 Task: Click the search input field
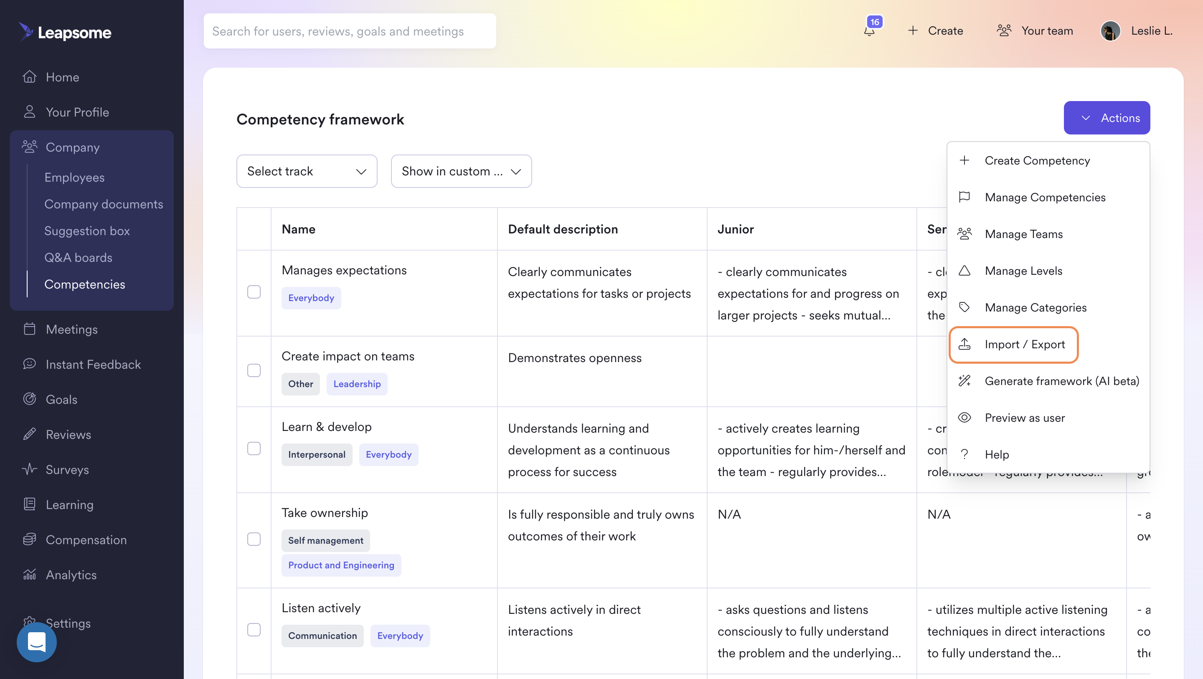pyautogui.click(x=350, y=31)
